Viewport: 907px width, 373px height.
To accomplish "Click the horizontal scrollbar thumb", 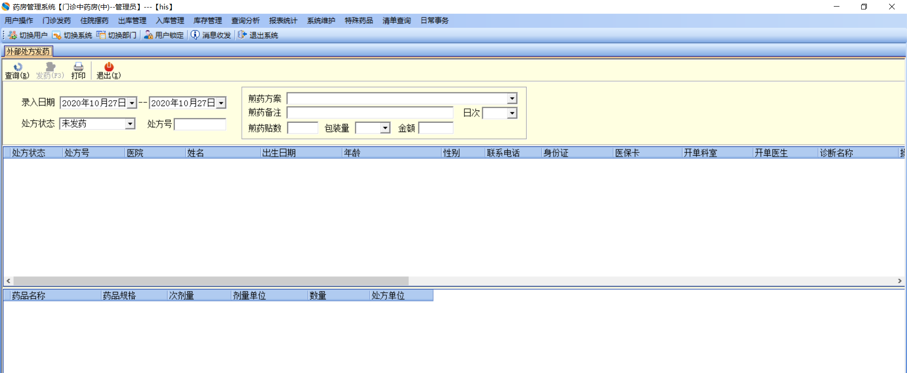I will click(x=211, y=281).
